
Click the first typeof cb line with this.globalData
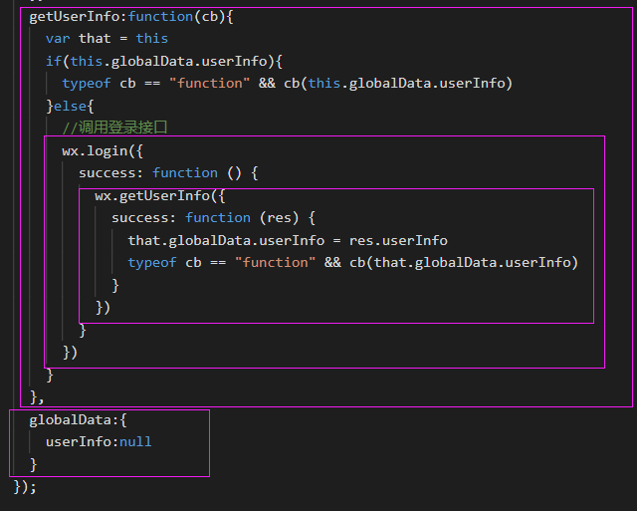(287, 84)
